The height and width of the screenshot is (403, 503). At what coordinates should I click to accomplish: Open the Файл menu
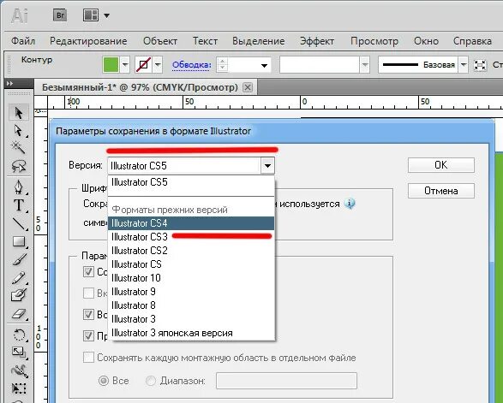tap(23, 41)
